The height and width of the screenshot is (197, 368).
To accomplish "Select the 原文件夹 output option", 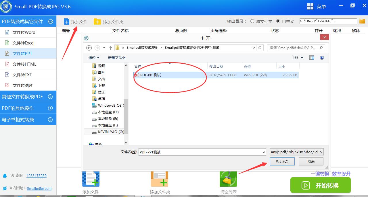I will click(x=252, y=21).
